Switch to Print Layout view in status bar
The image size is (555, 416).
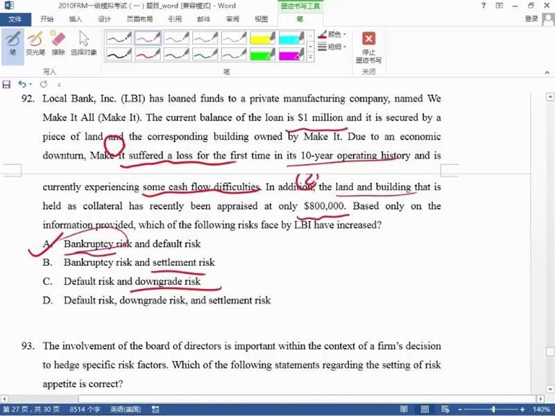point(424,409)
